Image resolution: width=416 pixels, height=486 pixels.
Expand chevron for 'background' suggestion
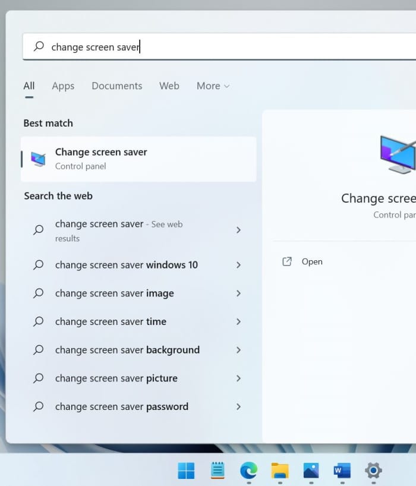point(238,350)
